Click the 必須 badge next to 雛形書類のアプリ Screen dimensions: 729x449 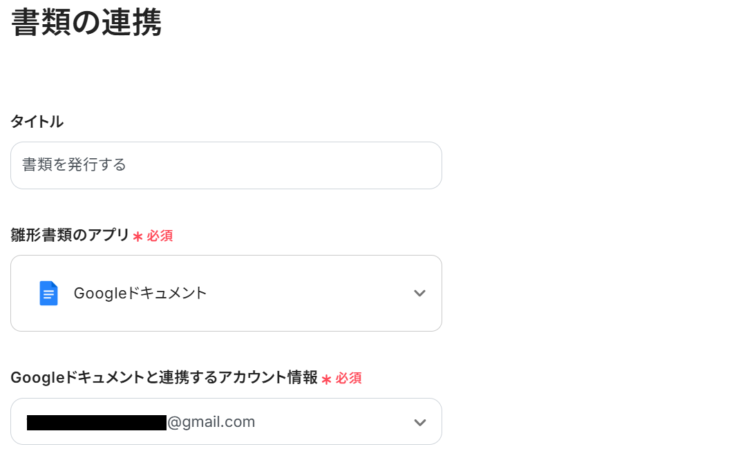pyautogui.click(x=160, y=236)
